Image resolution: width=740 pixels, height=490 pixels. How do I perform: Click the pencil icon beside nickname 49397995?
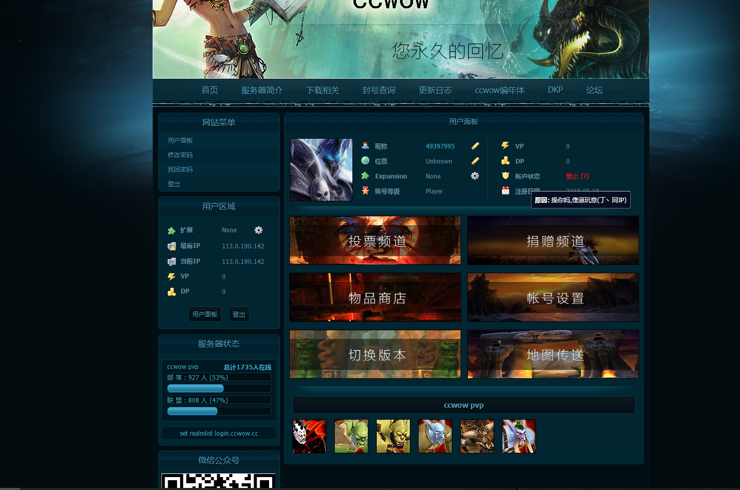[475, 146]
